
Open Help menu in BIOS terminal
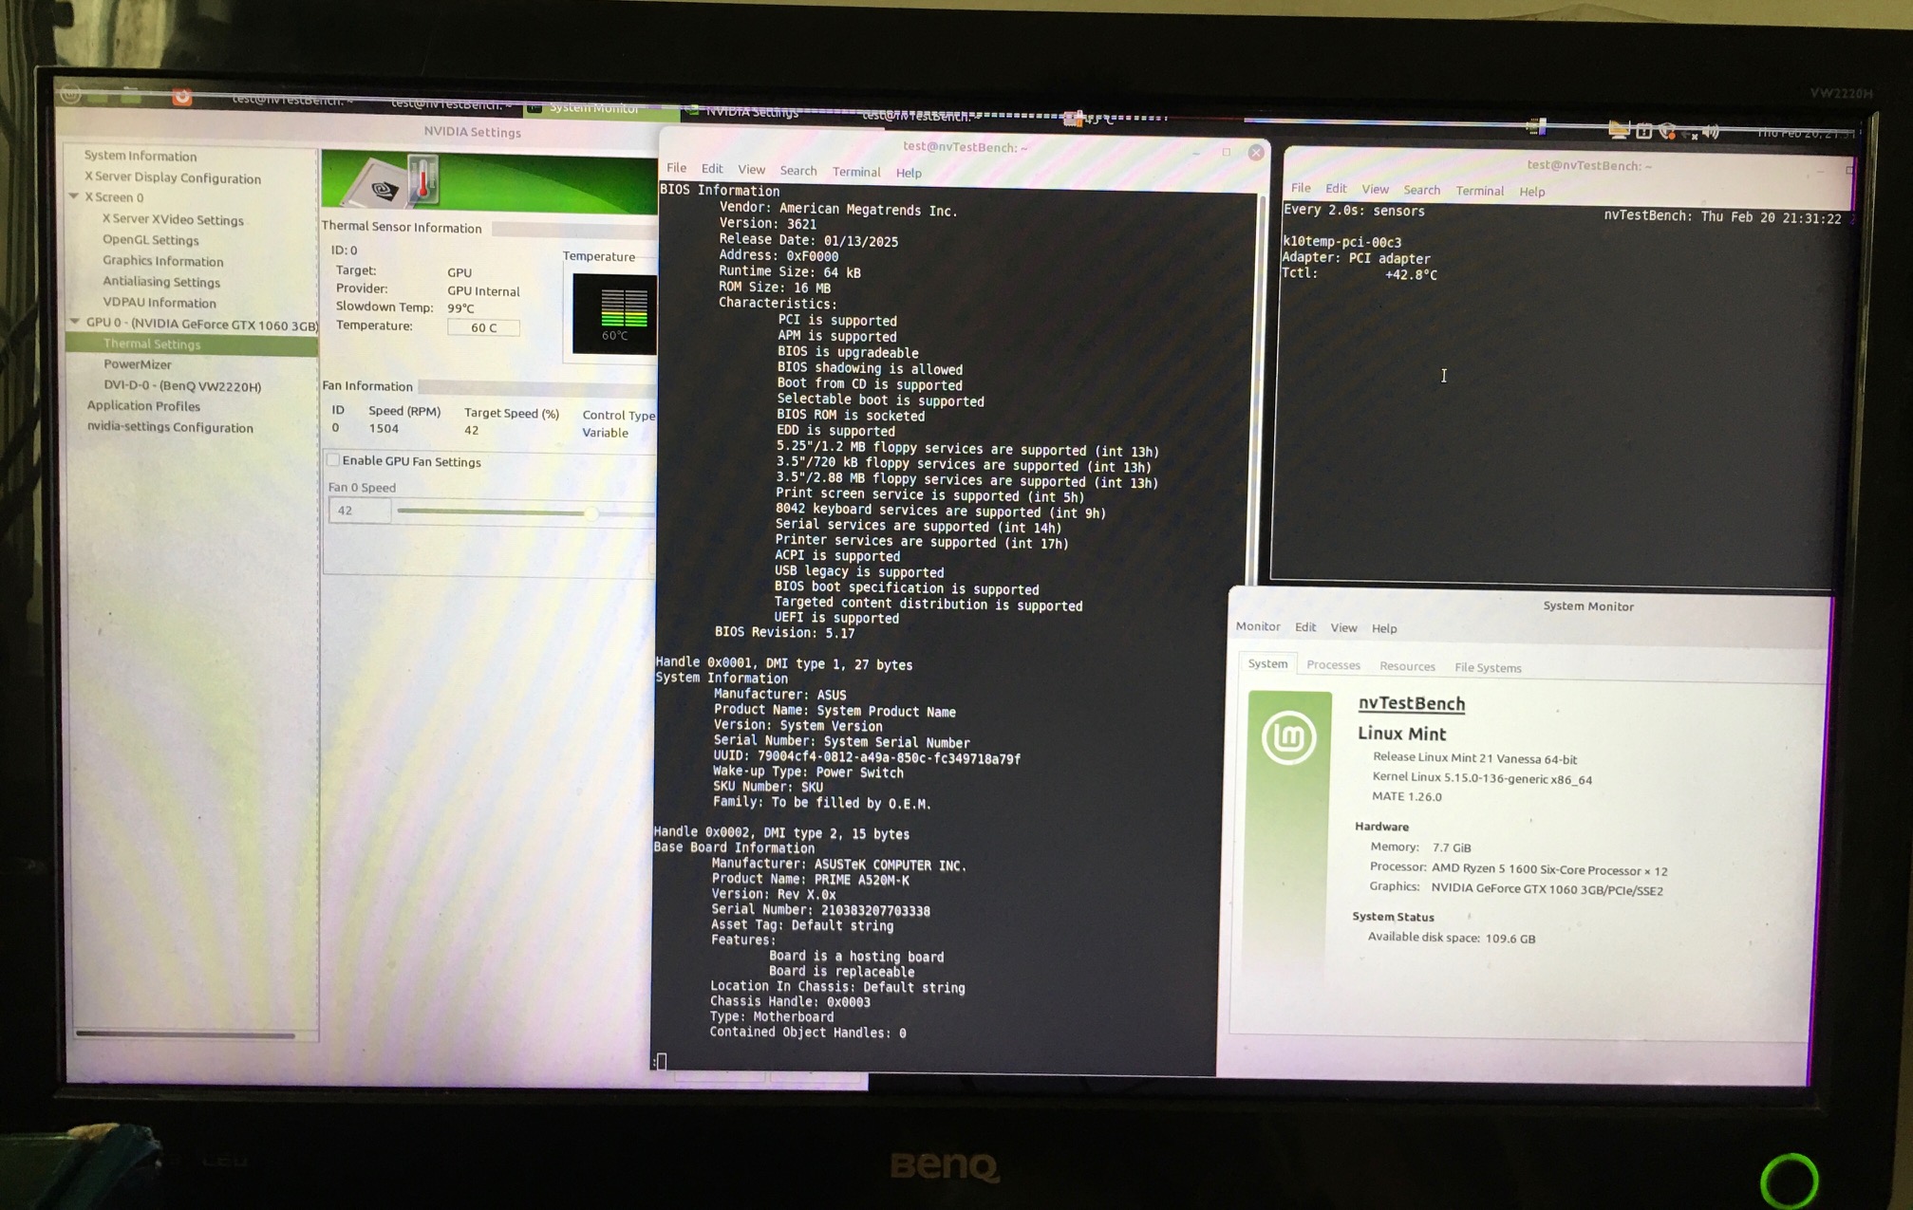pos(909,173)
